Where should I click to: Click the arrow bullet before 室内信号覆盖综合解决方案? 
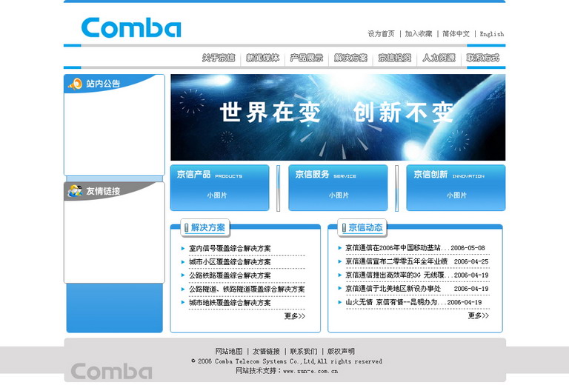pyautogui.click(x=183, y=248)
